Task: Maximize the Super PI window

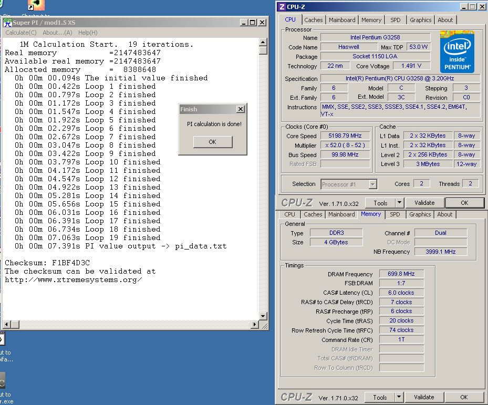Action: [x=252, y=23]
